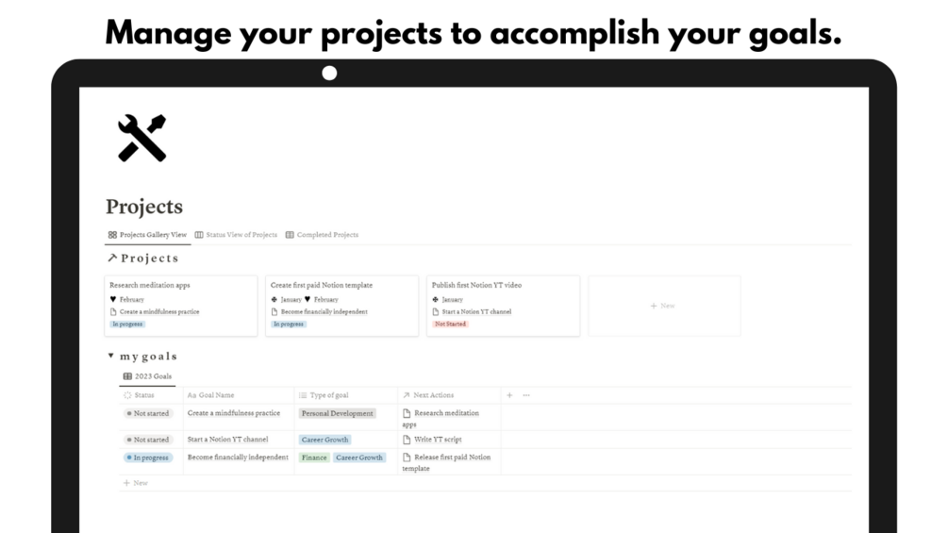Viewport: 948px width, 533px height.
Task: Click the page icon beside Create a mindfulness practice in the Research meditation apps card
Action: point(113,311)
